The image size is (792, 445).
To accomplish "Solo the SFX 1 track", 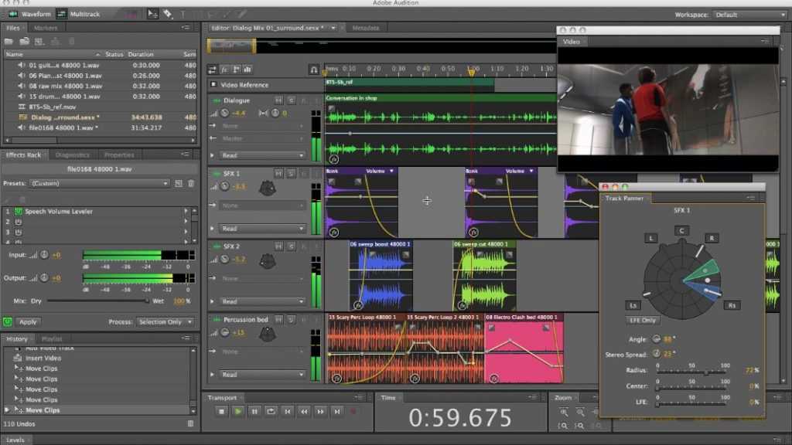I will click(x=291, y=174).
